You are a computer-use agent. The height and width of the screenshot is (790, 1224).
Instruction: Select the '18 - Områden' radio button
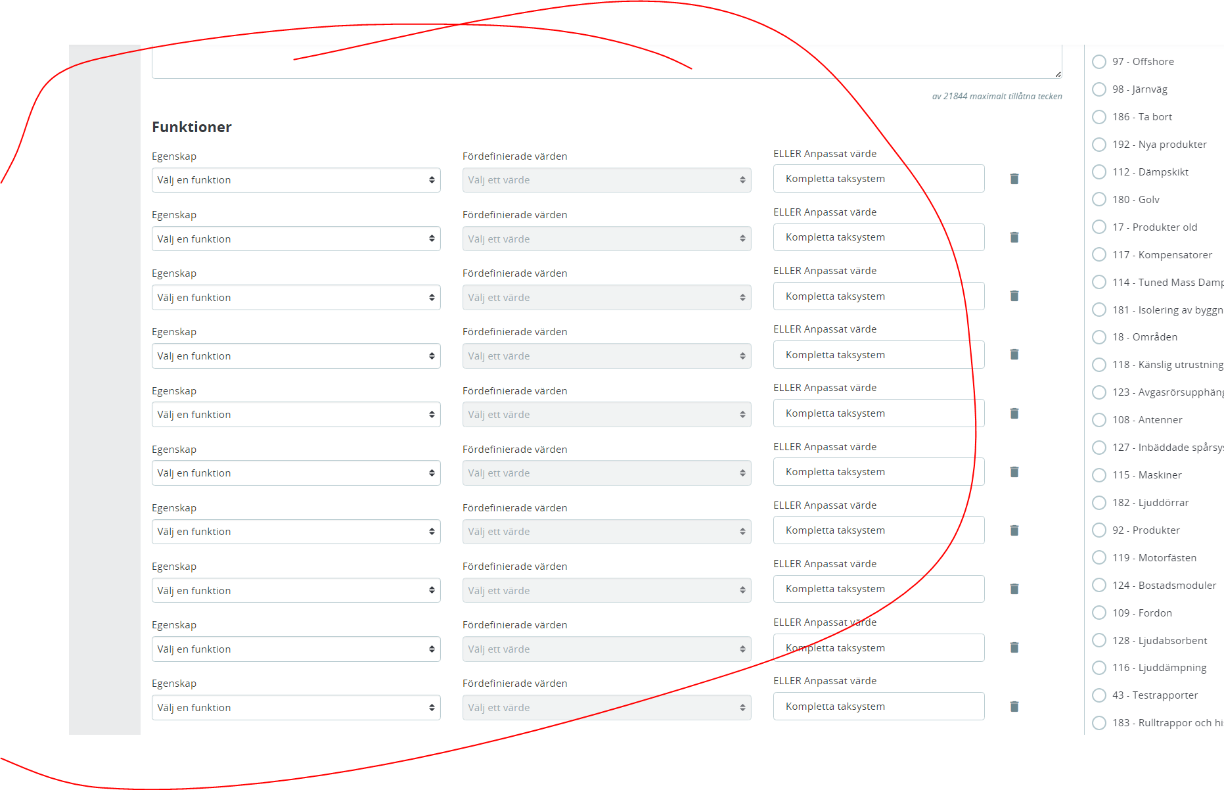click(1099, 337)
